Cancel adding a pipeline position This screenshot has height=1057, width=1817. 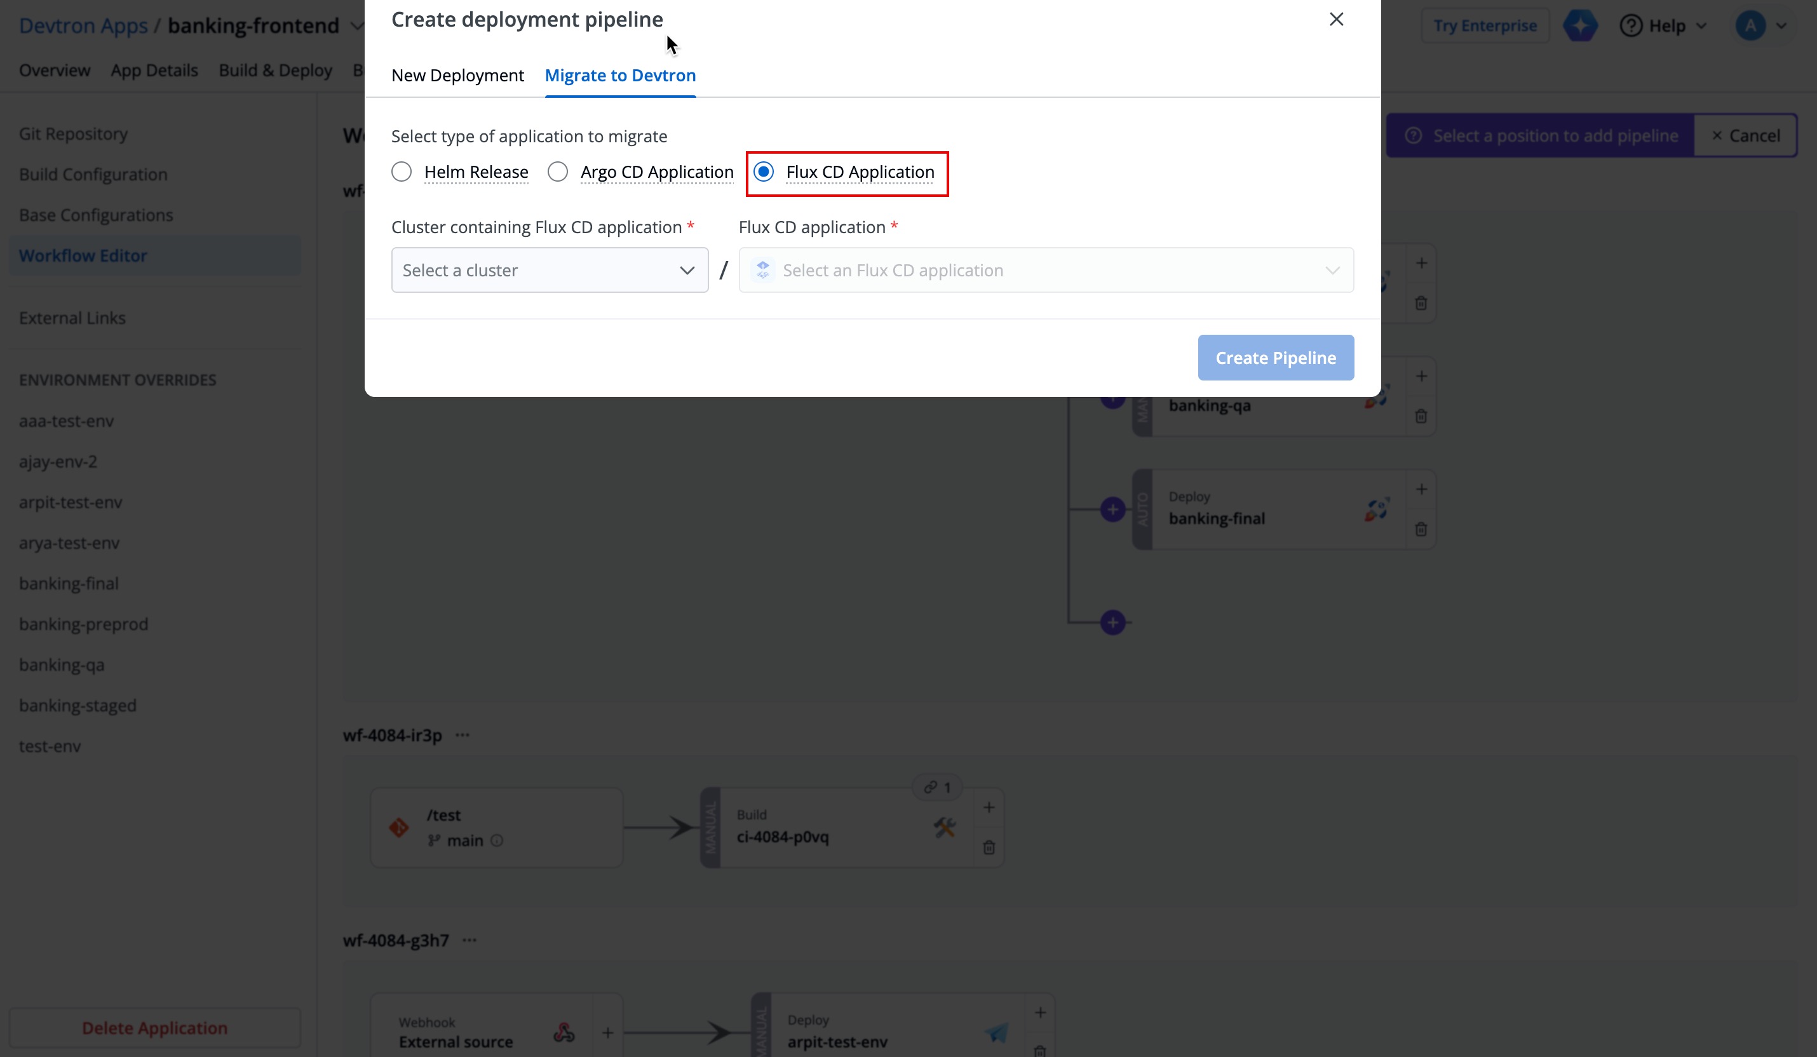[1746, 135]
